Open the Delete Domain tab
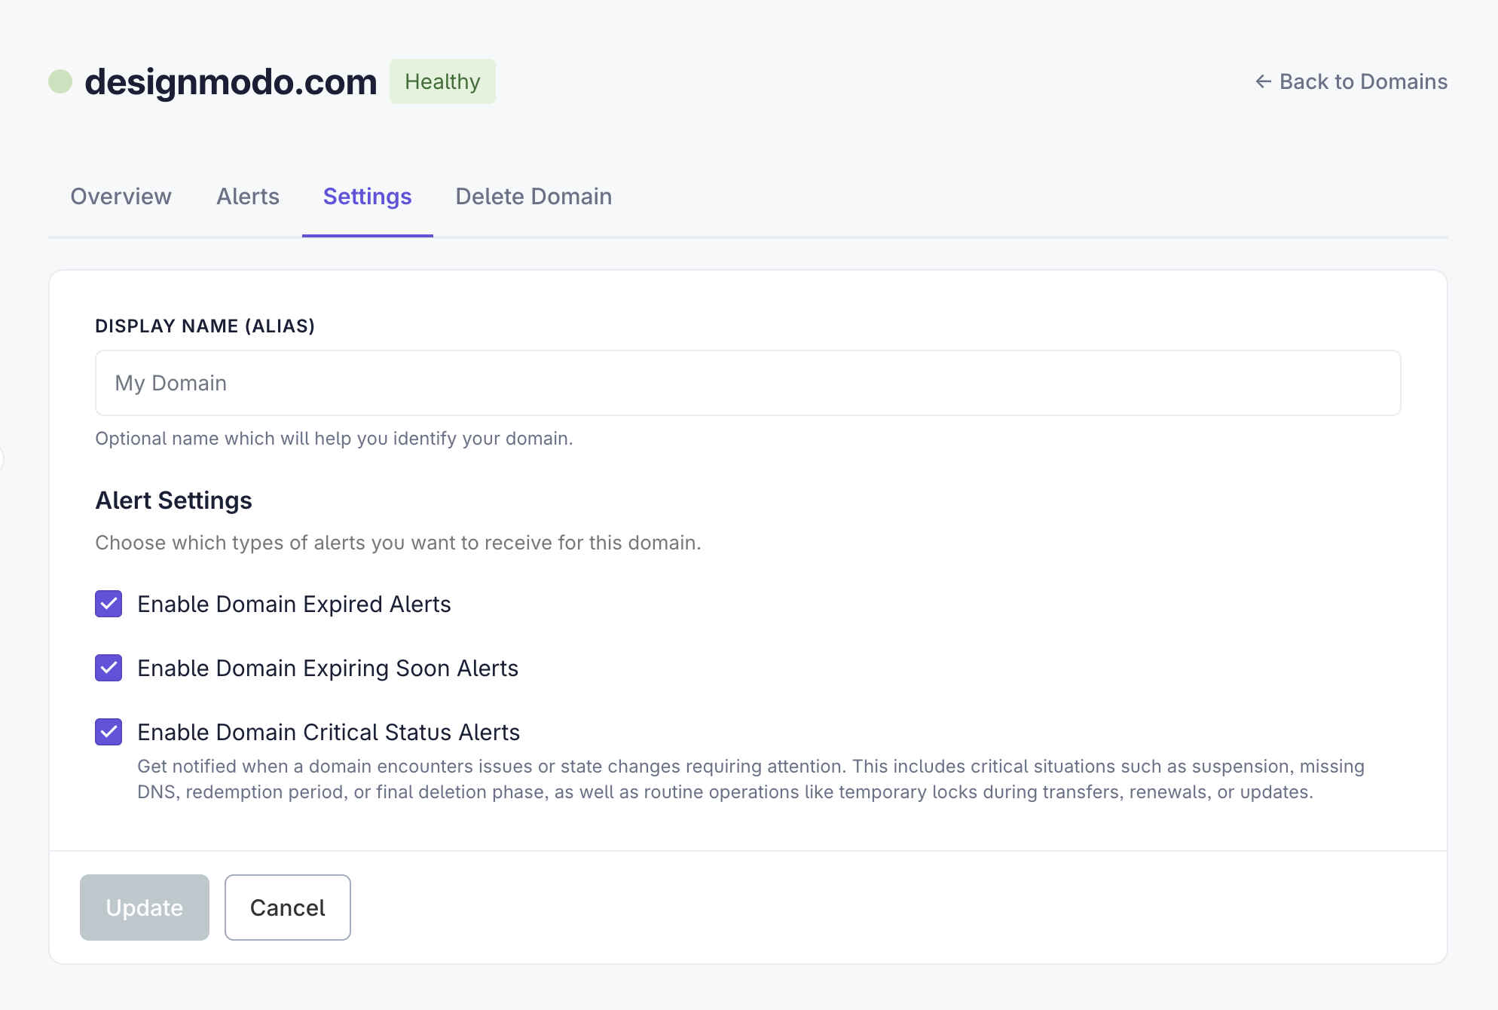The image size is (1498, 1010). point(533,197)
